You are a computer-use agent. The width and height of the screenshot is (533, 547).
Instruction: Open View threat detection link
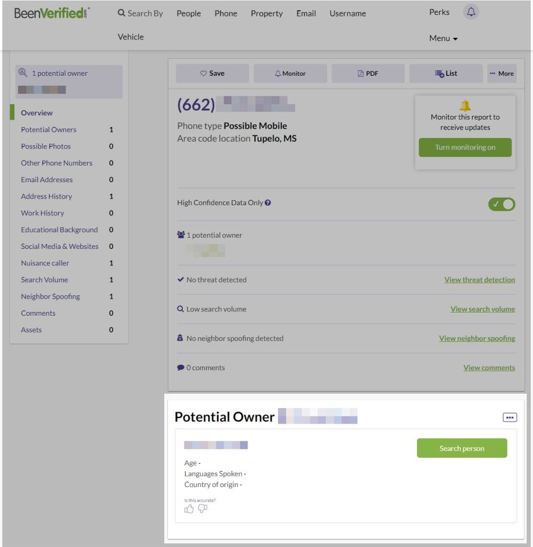click(479, 280)
